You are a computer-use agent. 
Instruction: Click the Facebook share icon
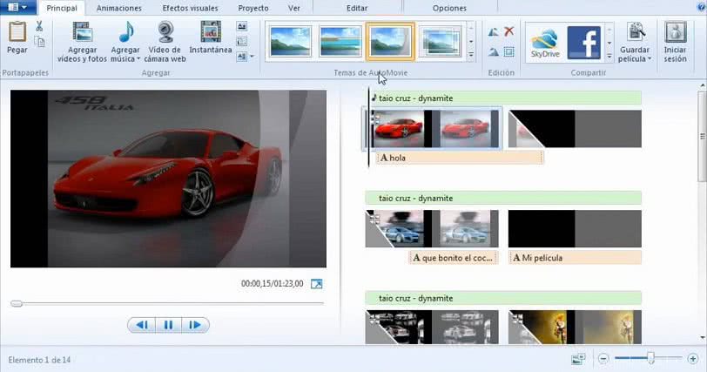583,41
